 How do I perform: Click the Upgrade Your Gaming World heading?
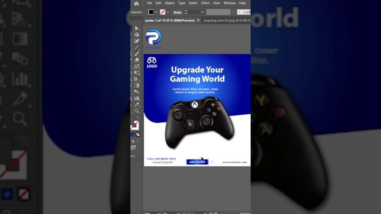(197, 74)
